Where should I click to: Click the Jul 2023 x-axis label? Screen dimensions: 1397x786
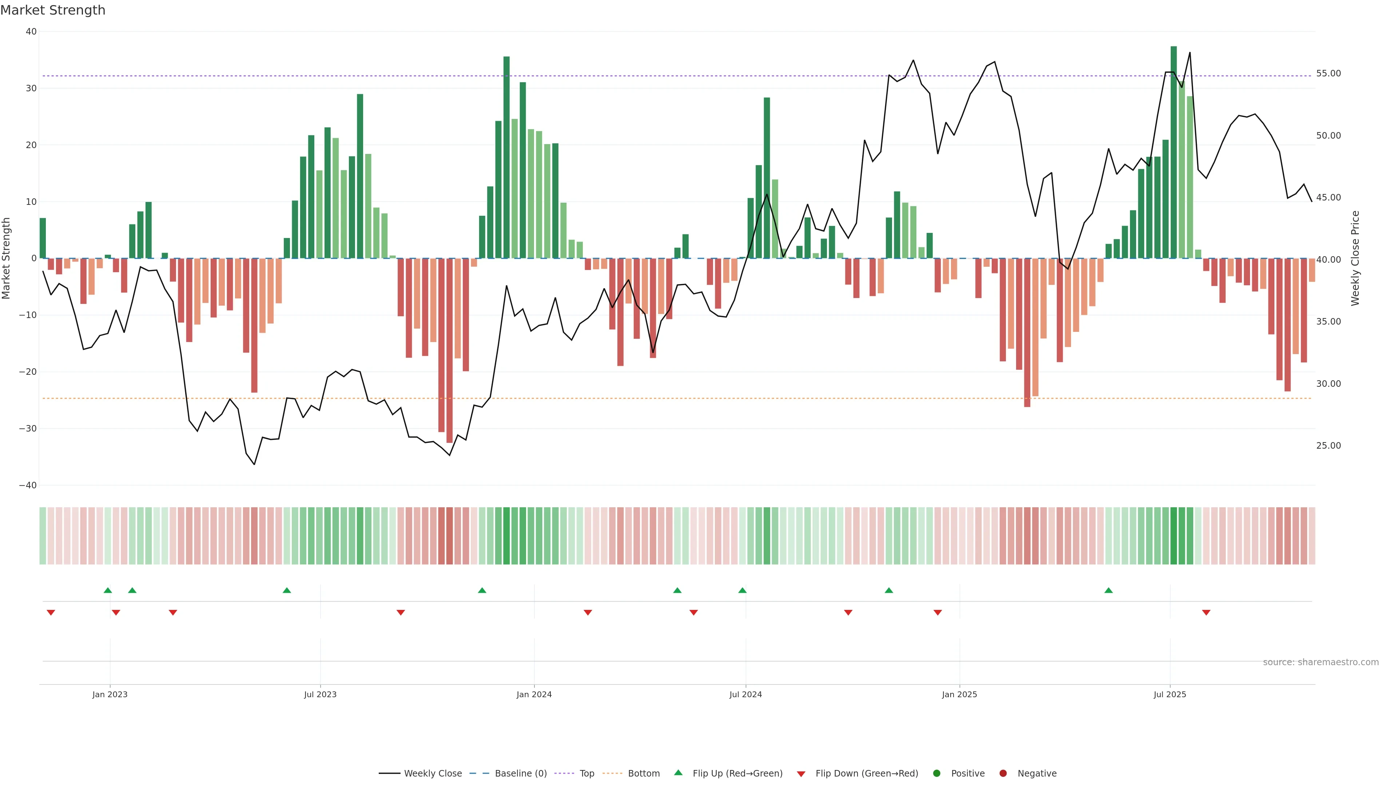coord(320,694)
